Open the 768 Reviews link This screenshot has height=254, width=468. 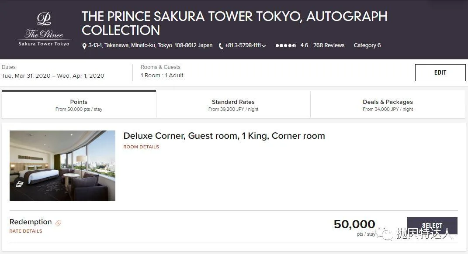click(329, 45)
